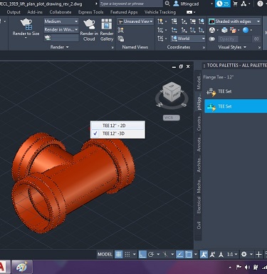The width and height of the screenshot is (267, 274).
Task: Click the new view icon under Unsaved View
Action: click(120, 30)
